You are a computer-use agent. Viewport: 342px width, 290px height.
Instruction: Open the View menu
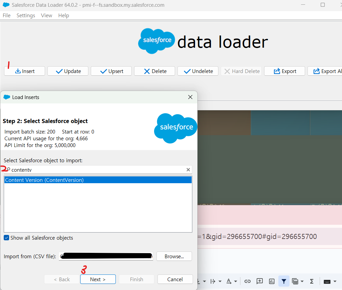46,16
